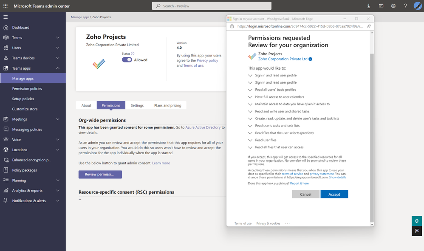Click the popup URL address bar
The height and width of the screenshot is (251, 424).
pyautogui.click(x=300, y=26)
